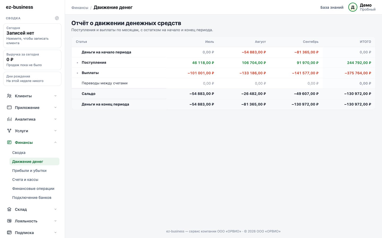Viewport: 382px width, 238px height.
Task: Open the Демо user avatar
Action: [353, 7]
